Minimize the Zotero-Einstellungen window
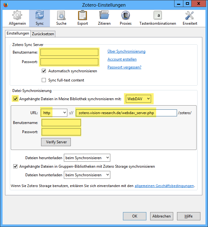 click(x=179, y=3)
